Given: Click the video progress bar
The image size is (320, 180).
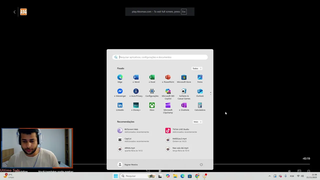Looking at the screenshot, I should click(x=261, y=164).
